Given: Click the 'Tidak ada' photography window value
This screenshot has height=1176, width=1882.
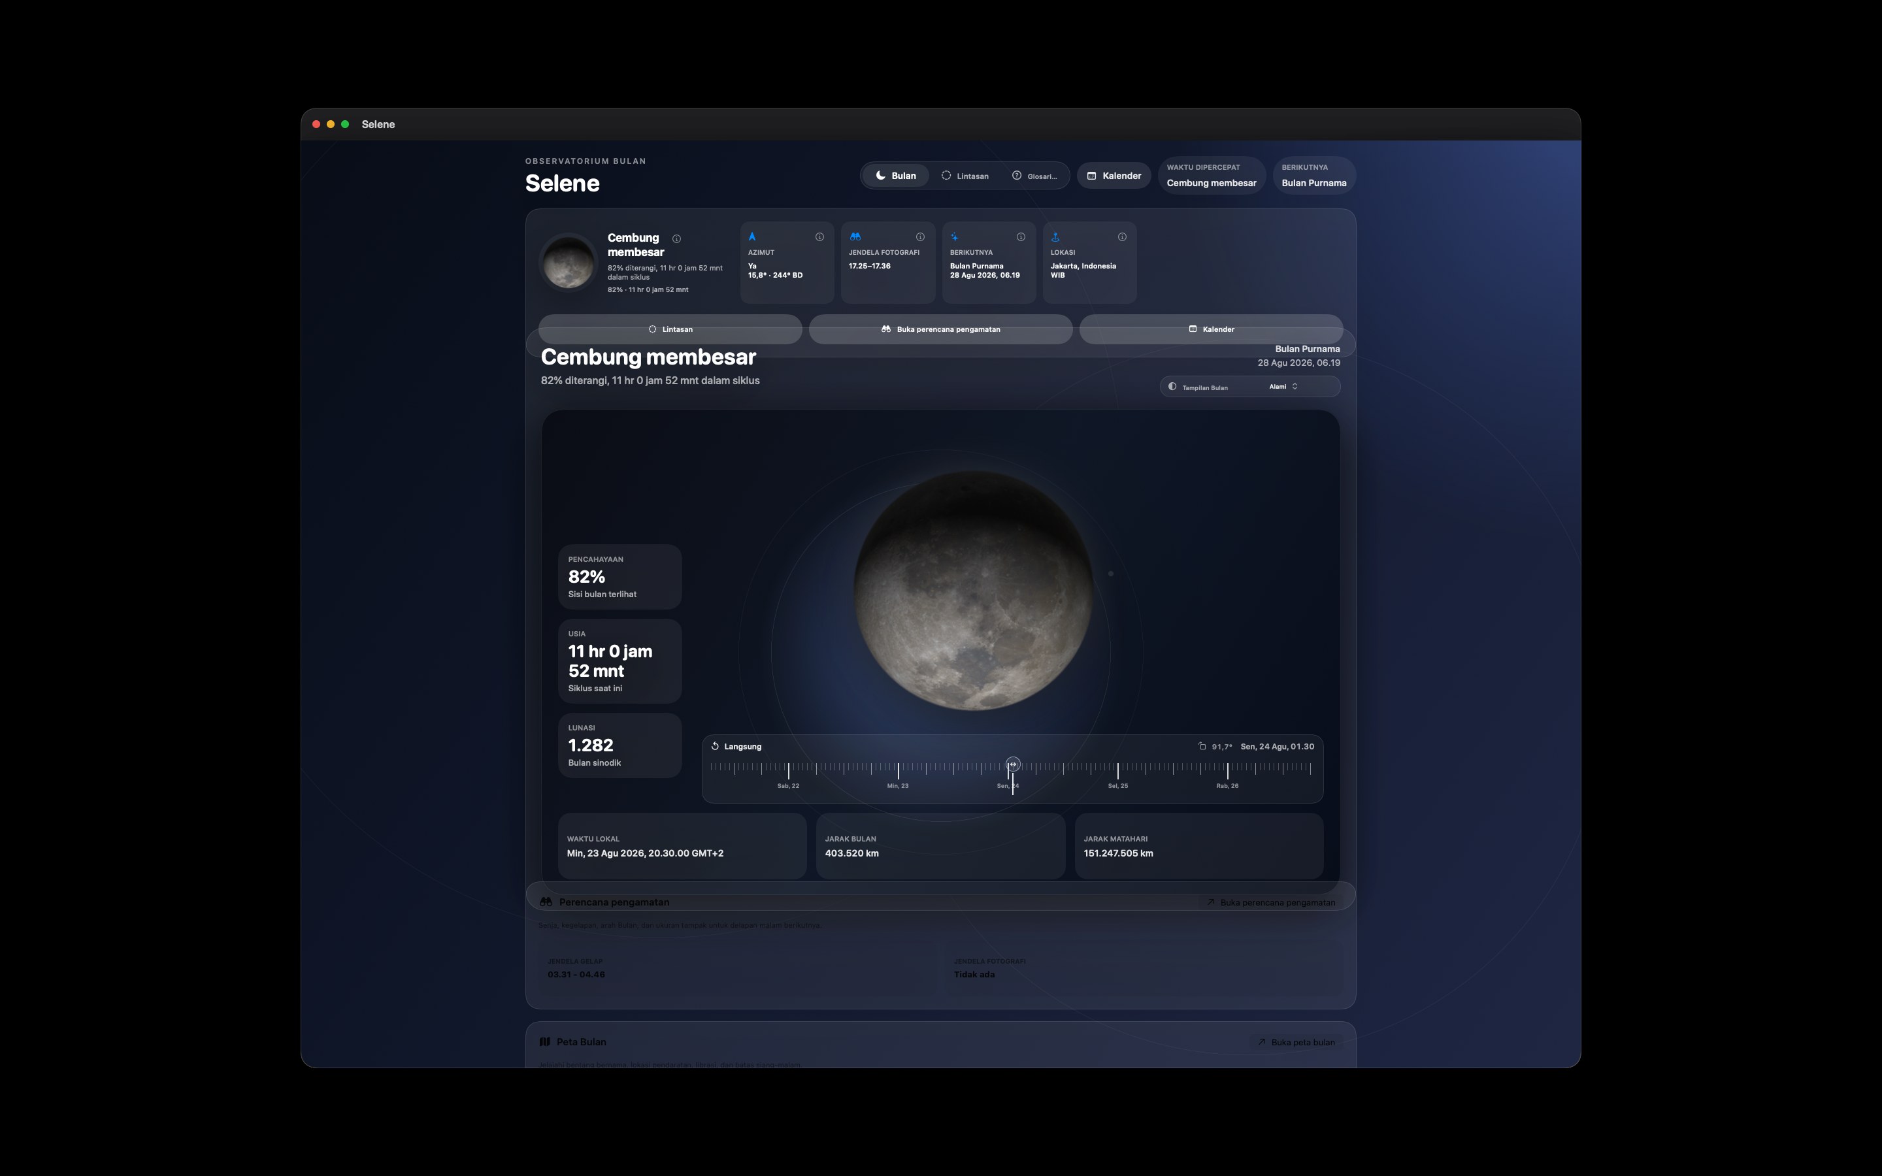Looking at the screenshot, I should click(x=974, y=975).
